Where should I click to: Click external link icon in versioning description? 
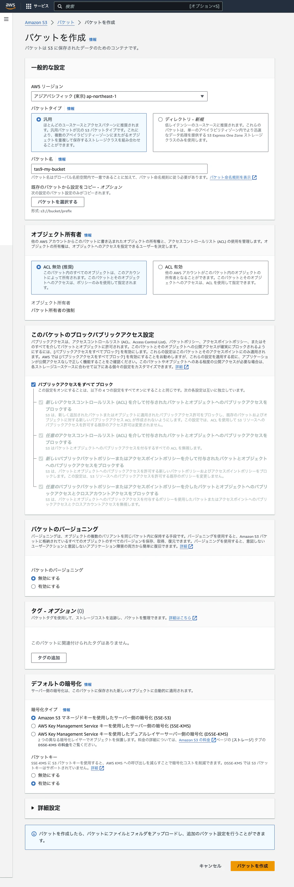coord(191,547)
